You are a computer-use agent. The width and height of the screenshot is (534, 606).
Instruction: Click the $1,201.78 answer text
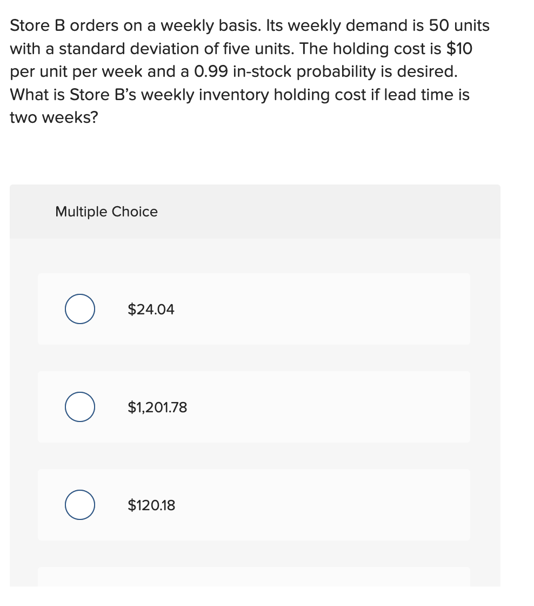(x=157, y=407)
